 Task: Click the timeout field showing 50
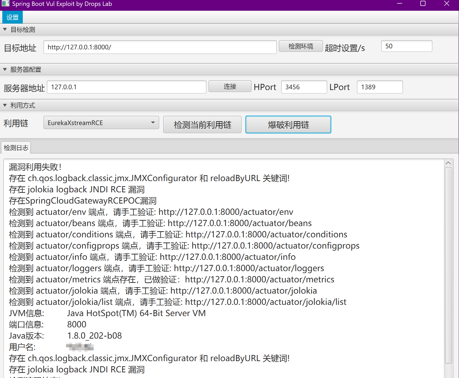406,46
